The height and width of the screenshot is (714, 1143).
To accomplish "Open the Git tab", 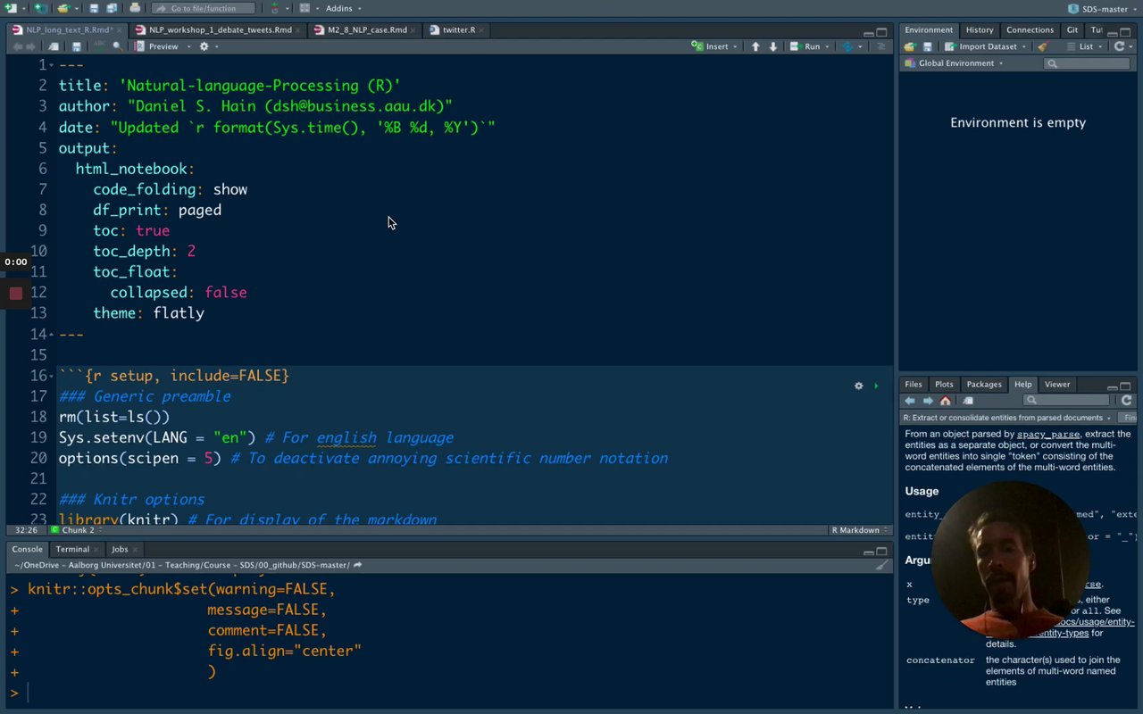I will tap(1072, 29).
